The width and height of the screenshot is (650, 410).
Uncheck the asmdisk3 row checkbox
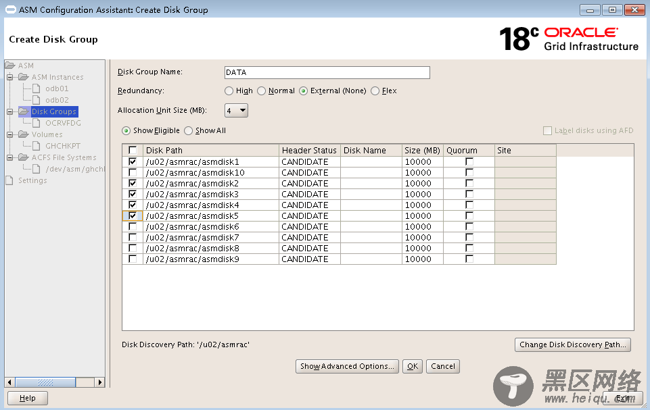coord(133,194)
